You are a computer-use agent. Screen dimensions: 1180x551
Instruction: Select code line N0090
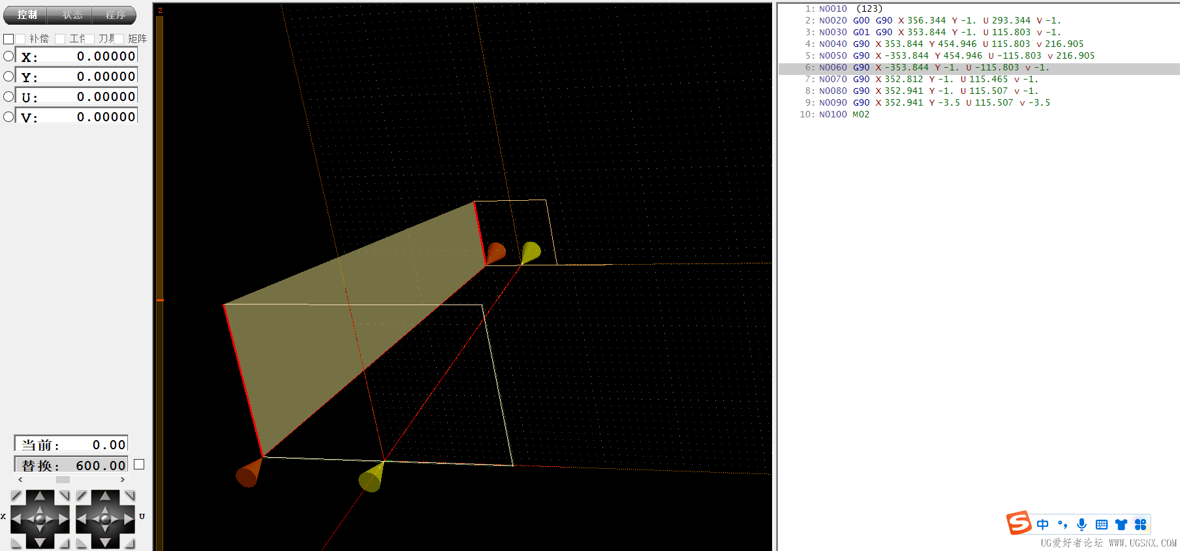[x=979, y=102]
